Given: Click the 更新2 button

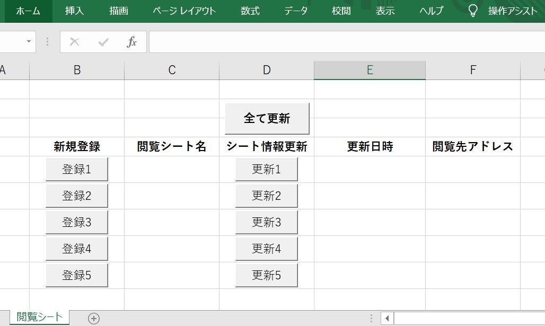Looking at the screenshot, I should (267, 196).
